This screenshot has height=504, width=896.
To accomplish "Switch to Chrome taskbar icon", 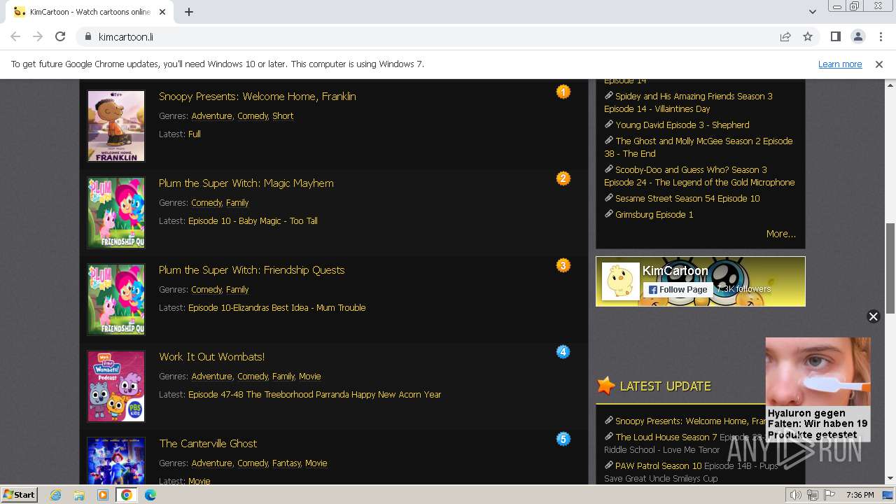I will click(127, 495).
